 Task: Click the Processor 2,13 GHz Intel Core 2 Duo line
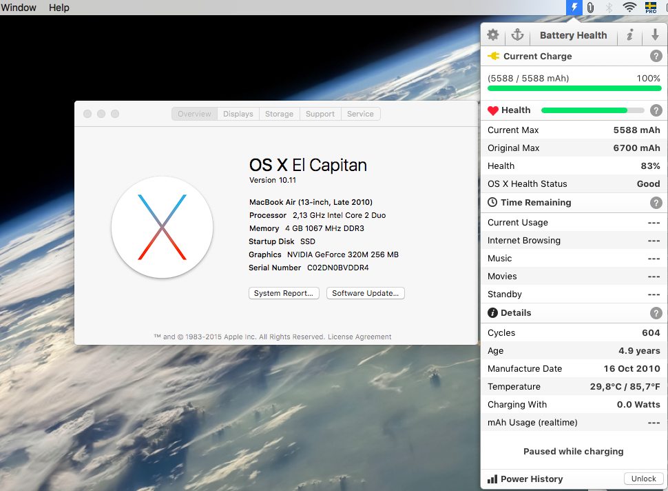pos(317,215)
